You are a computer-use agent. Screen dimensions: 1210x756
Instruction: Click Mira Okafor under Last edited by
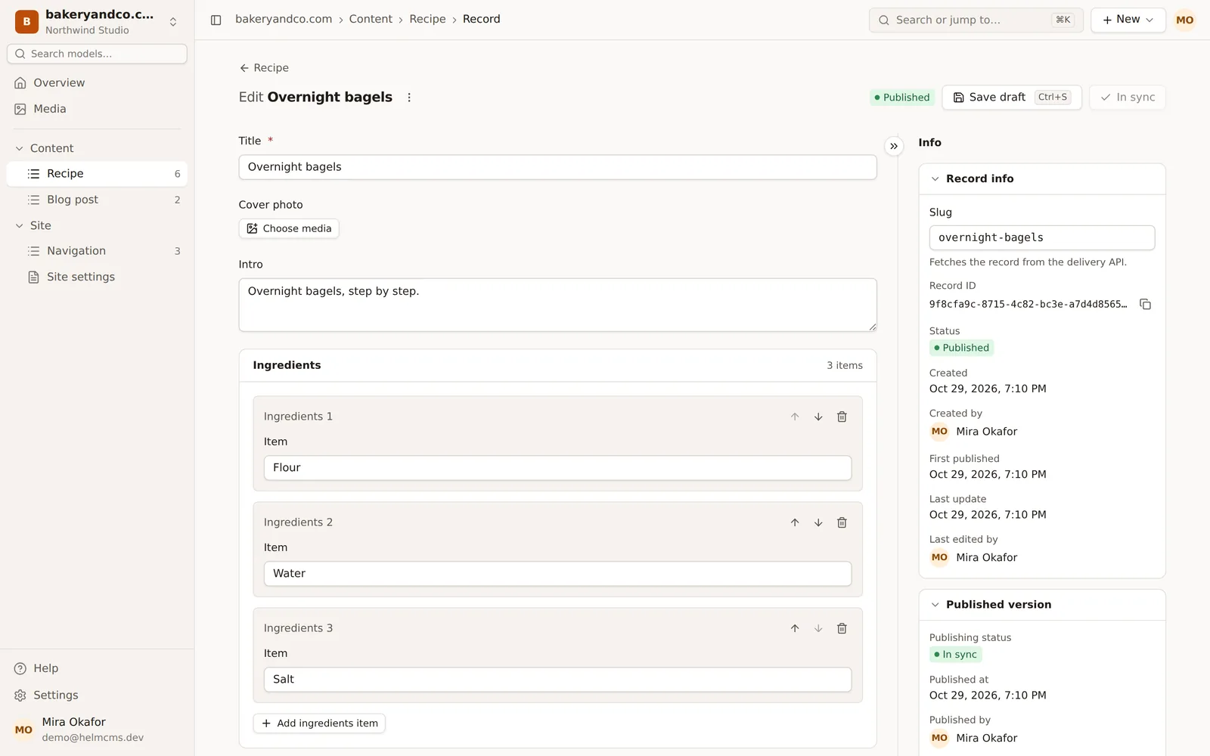point(986,557)
